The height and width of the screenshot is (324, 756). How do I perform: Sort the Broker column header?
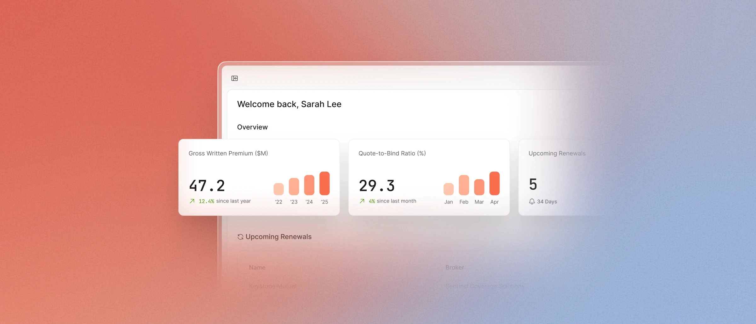(455, 267)
